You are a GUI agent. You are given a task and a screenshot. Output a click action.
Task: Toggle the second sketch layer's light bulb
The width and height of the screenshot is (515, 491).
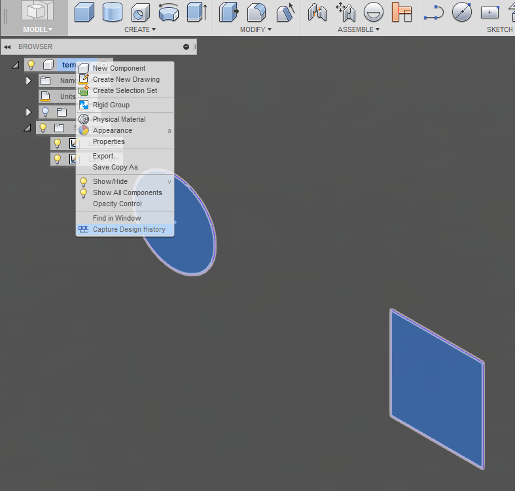tap(58, 159)
